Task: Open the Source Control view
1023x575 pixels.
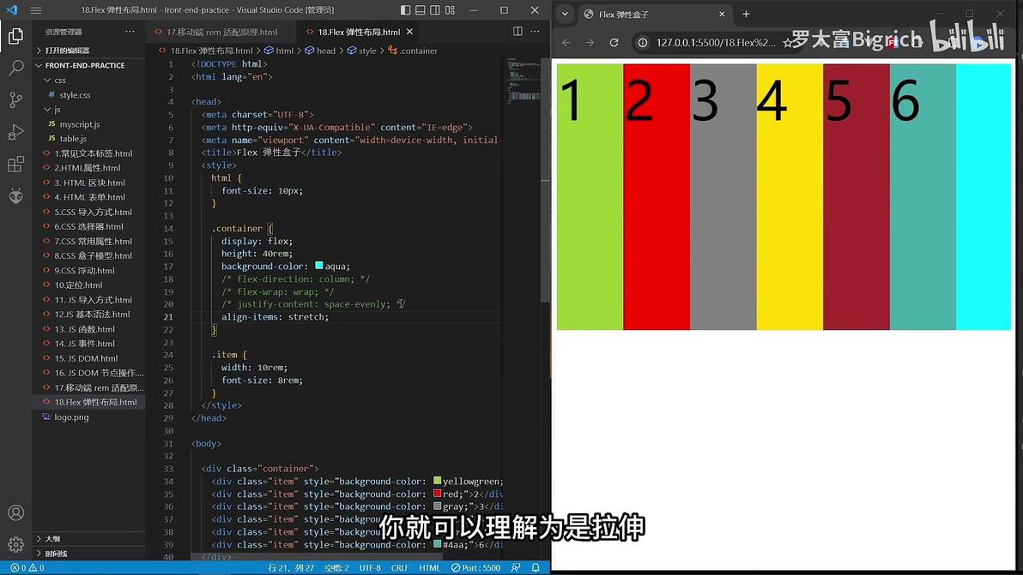Action: tap(15, 99)
